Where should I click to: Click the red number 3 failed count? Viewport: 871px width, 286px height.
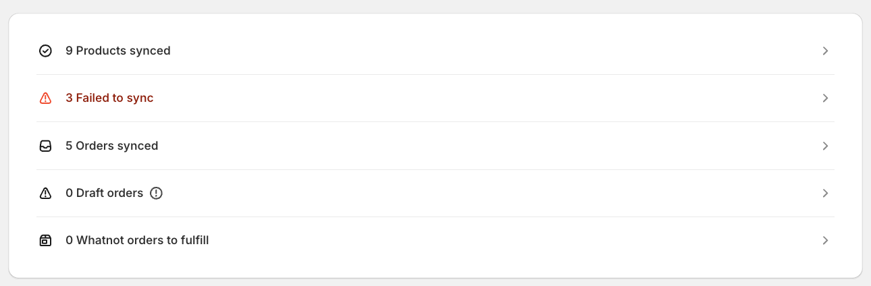pos(69,98)
